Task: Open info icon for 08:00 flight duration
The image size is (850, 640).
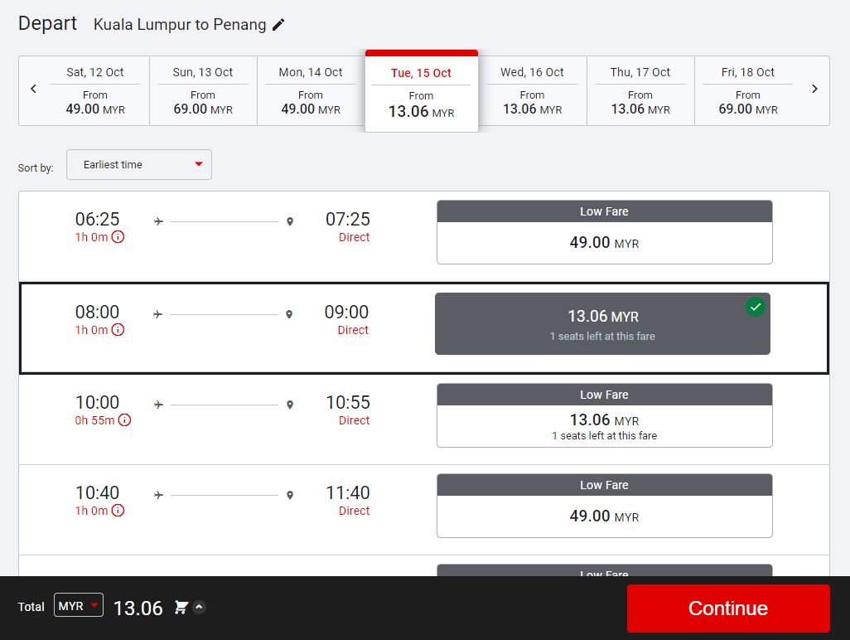Action: 118,330
